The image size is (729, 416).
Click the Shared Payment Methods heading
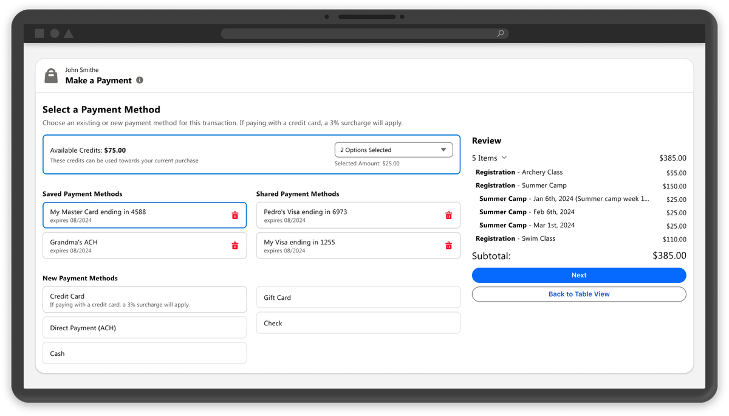298,194
